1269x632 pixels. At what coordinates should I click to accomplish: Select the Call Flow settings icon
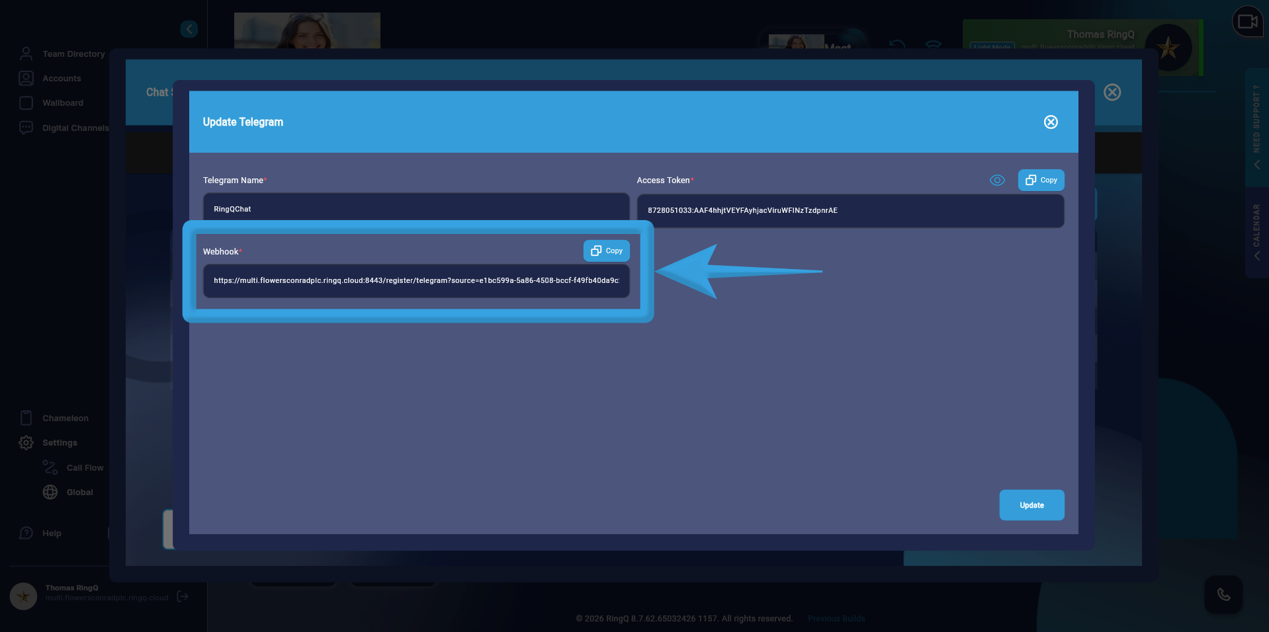50,467
